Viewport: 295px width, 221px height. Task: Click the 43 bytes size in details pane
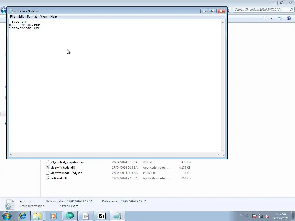click(72, 206)
